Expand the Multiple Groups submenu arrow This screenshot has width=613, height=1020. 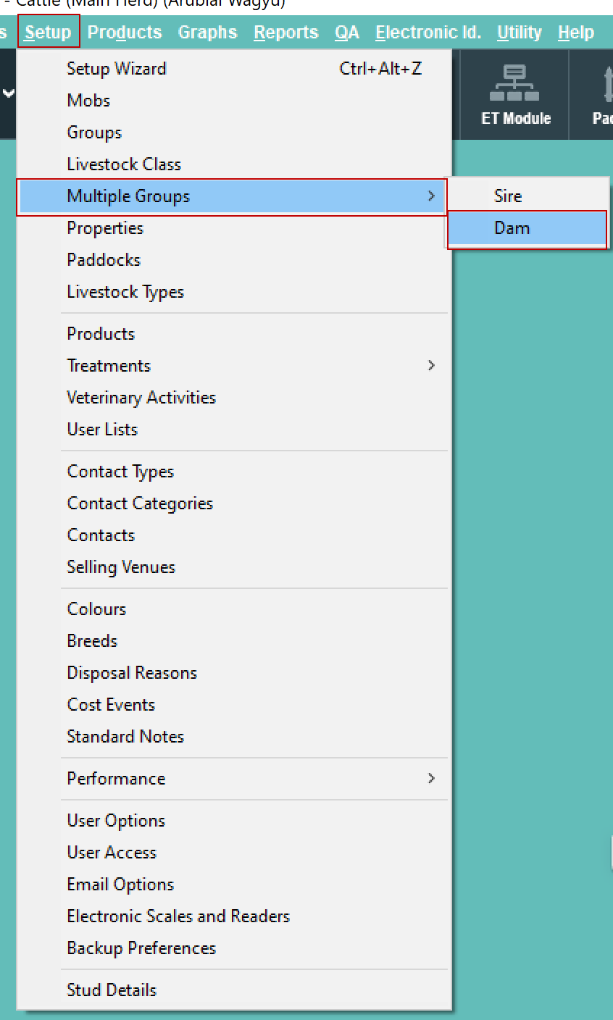point(431,196)
